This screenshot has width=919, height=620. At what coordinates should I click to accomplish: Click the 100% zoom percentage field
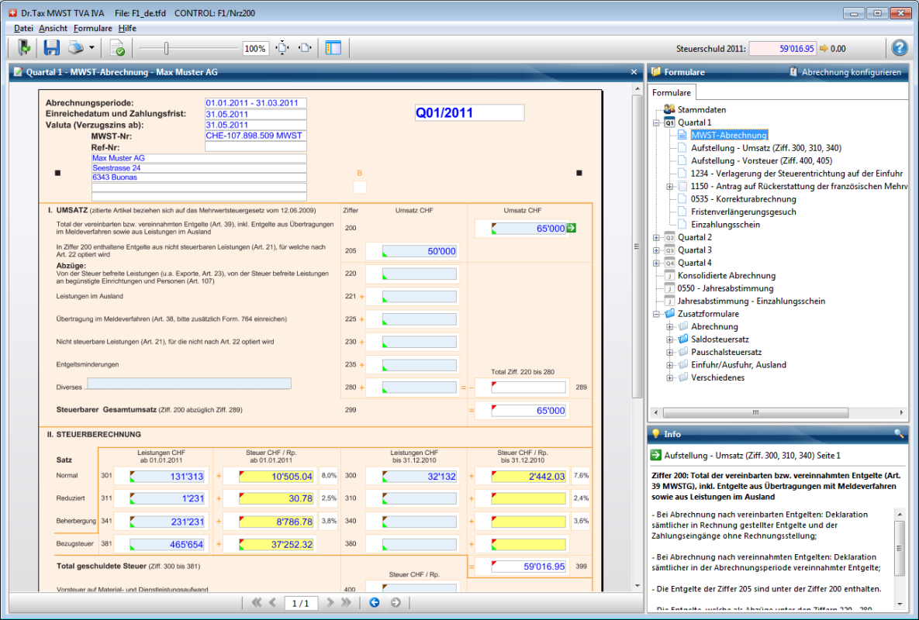255,49
